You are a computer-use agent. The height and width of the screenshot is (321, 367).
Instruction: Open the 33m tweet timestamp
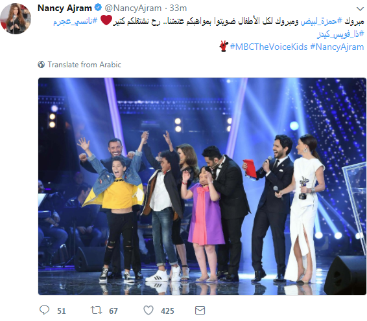click(x=178, y=8)
